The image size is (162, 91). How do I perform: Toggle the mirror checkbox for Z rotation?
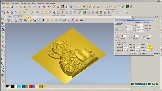point(150,38)
